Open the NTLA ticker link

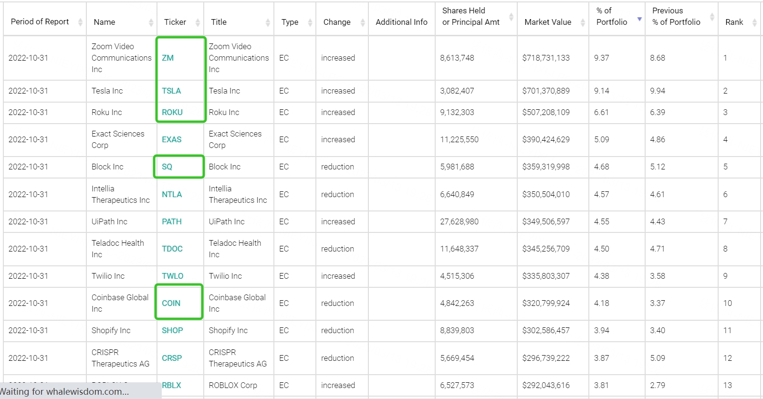tap(172, 194)
